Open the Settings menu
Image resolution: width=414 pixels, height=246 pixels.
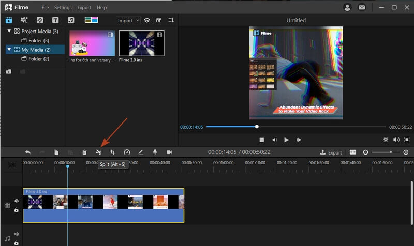tap(63, 7)
